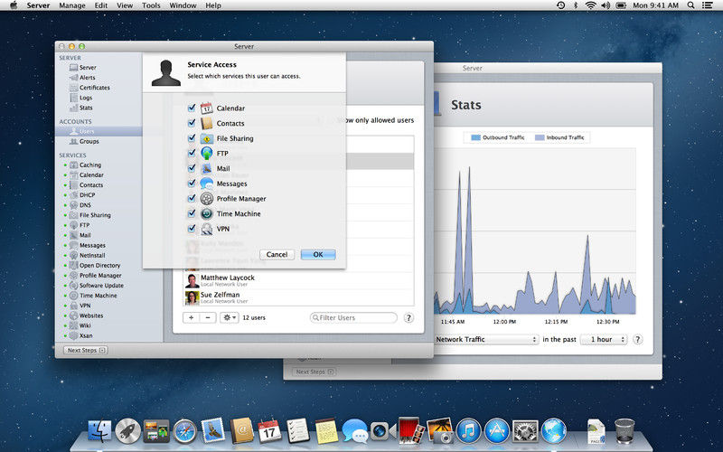Click the Profile Manager icon in the service list
723x452 pixels.
pyautogui.click(x=207, y=198)
